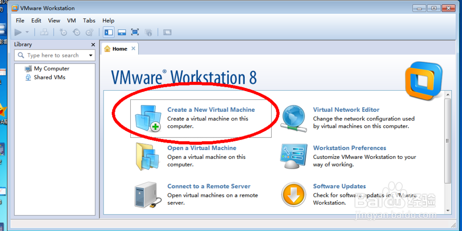Click the Send Ctrl+Alt+Del toolbar icon
This screenshot has height=231, width=462.
pos(44,32)
